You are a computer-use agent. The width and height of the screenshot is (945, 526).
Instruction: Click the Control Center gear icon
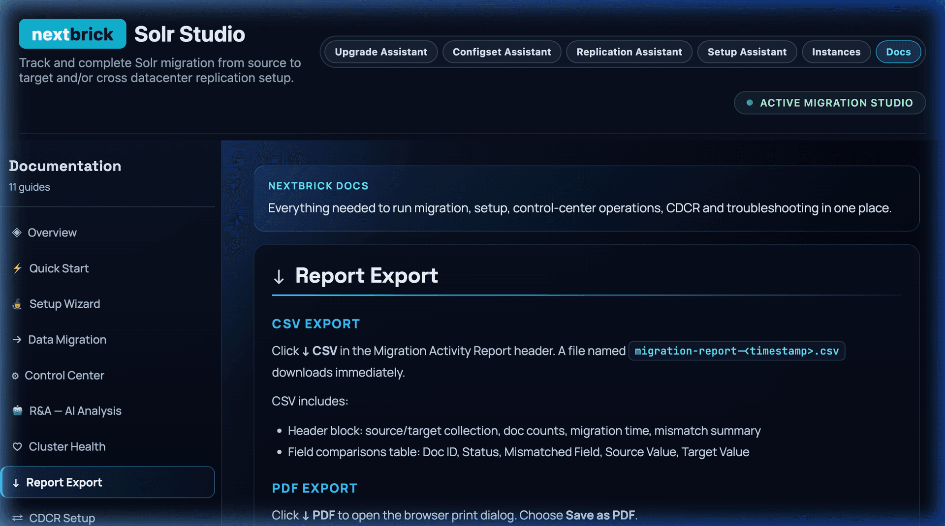(15, 376)
